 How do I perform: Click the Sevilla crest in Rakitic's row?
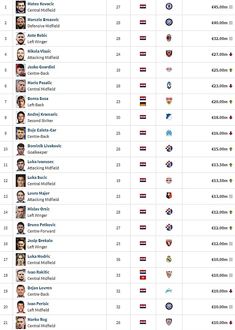(x=169, y=275)
